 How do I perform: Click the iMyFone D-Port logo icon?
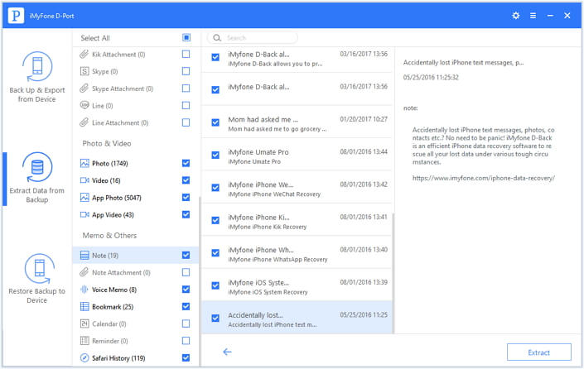pos(16,16)
